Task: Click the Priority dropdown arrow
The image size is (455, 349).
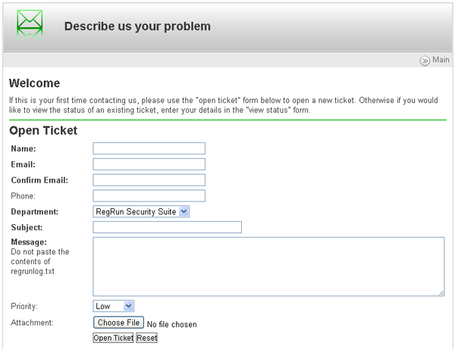Action: click(128, 306)
